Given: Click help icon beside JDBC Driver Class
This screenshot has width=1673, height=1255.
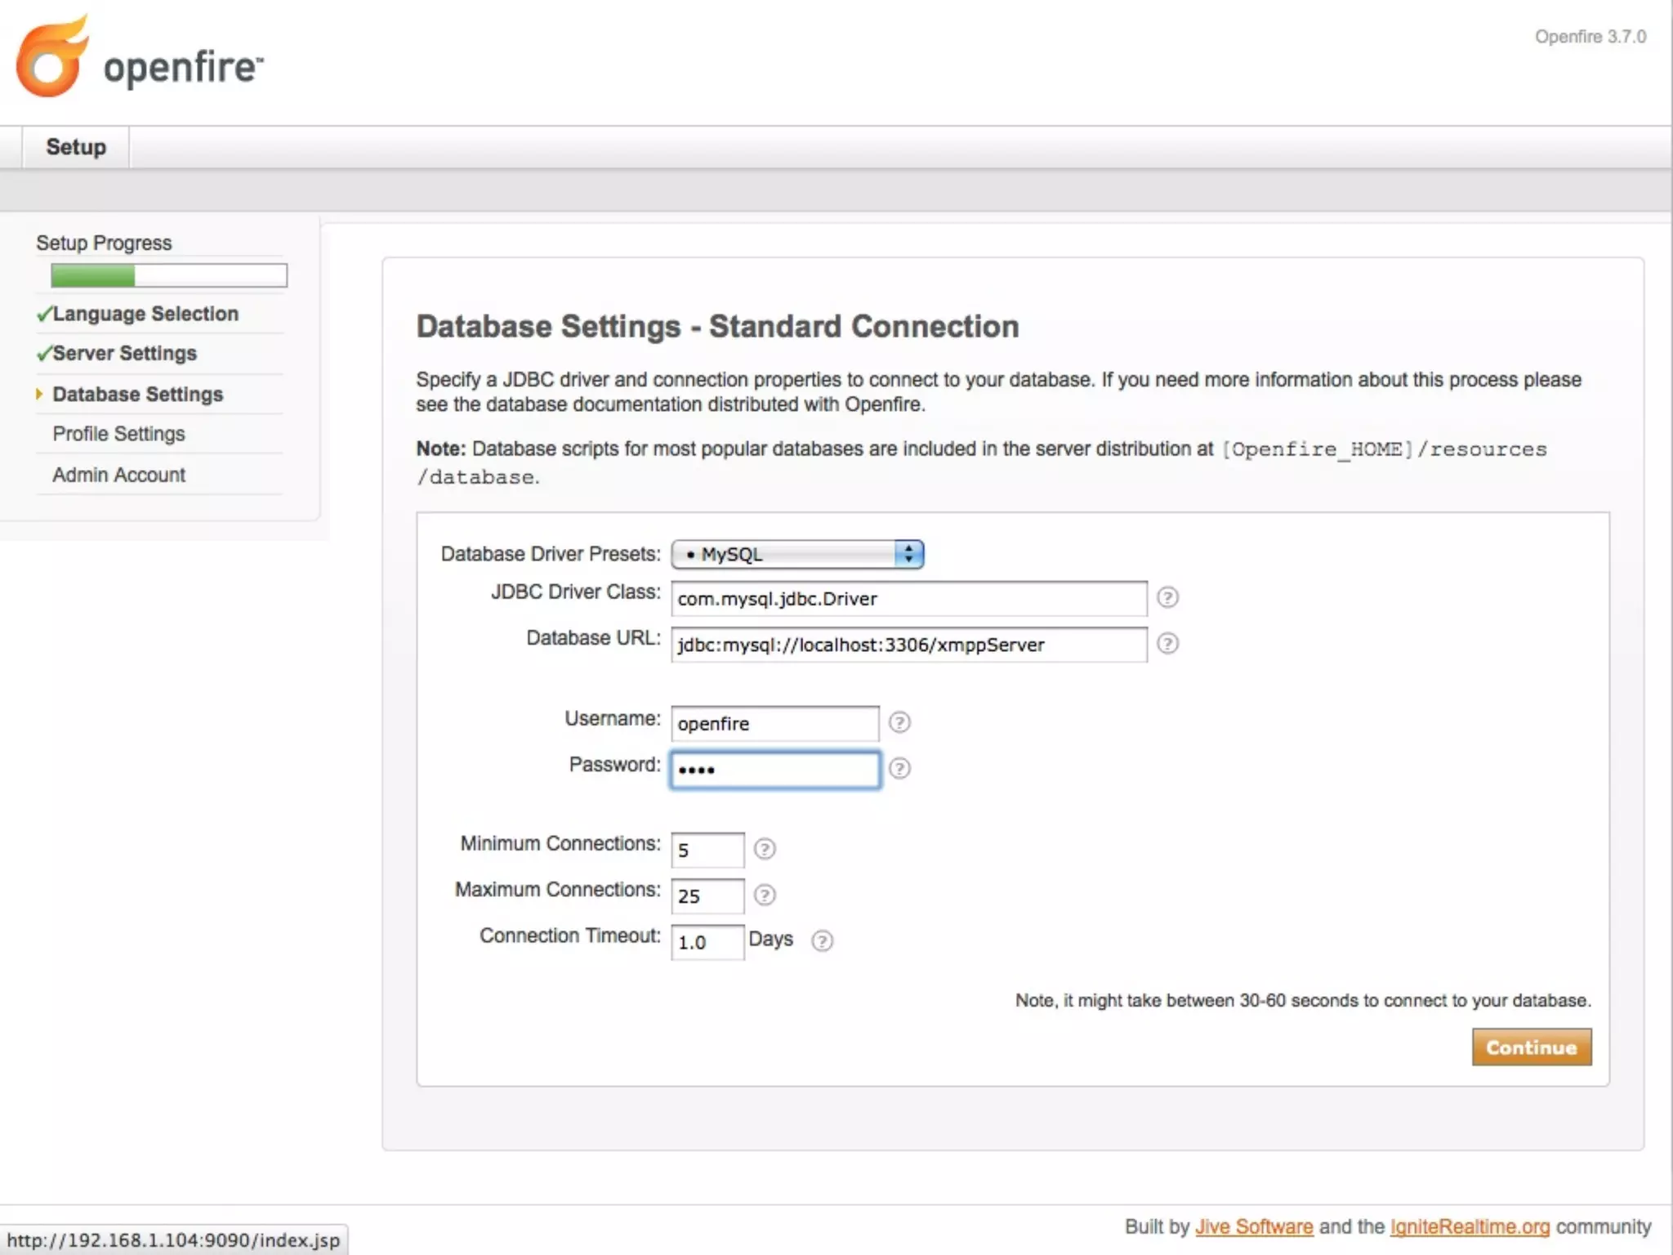Looking at the screenshot, I should tap(1167, 598).
